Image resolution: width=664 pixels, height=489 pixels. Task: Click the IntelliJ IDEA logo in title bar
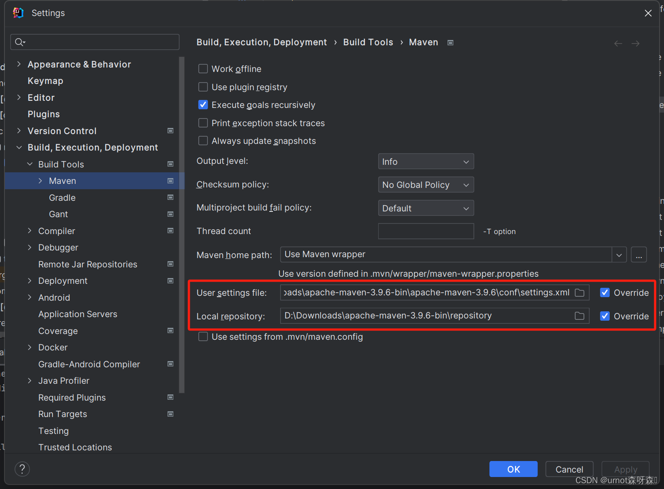tap(18, 13)
